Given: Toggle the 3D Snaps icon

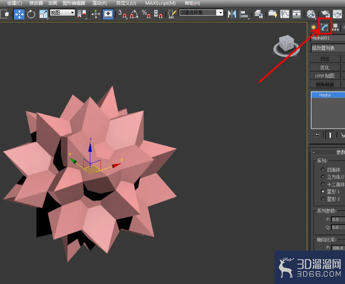Looking at the screenshot, I should (x=122, y=14).
